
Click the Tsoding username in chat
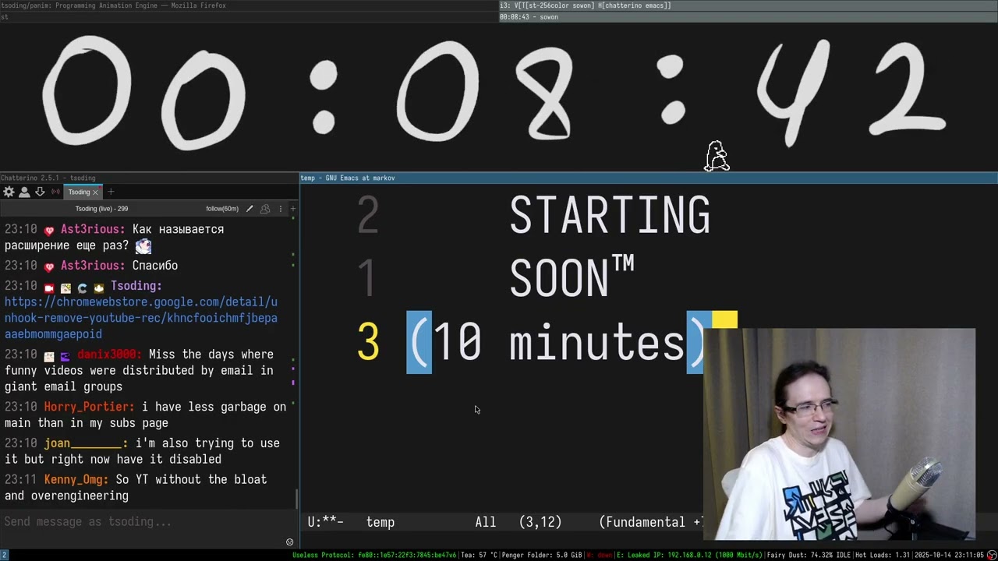click(136, 286)
